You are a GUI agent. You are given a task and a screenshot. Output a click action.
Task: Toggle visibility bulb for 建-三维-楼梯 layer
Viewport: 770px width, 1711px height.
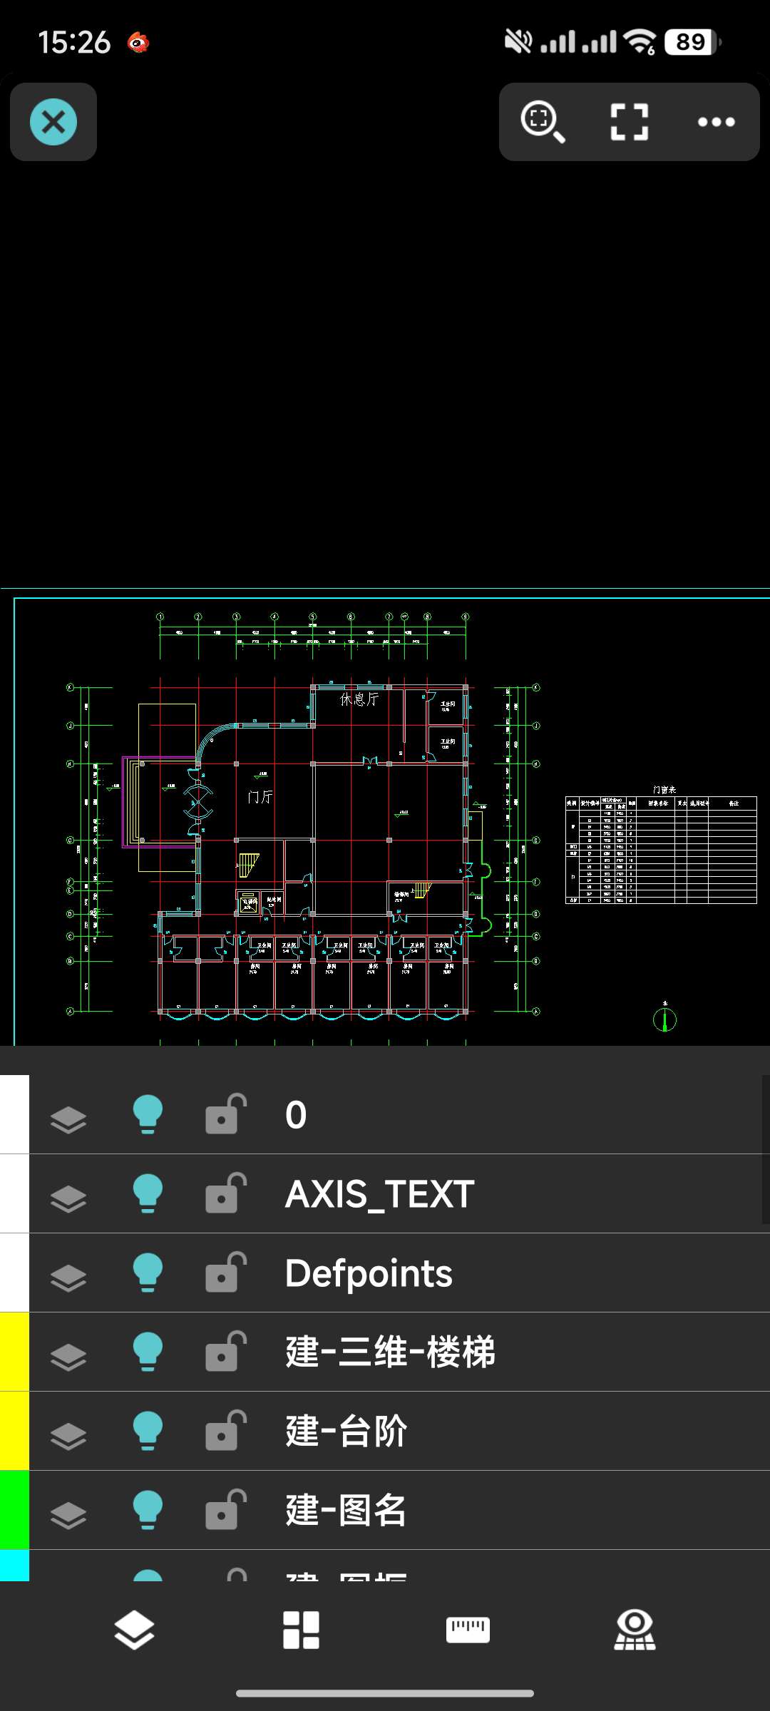click(x=148, y=1352)
